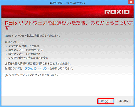Click the red Roxio thank-you headline

pos(69,25)
